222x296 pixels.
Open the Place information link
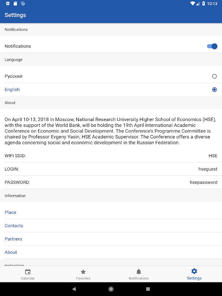click(10, 212)
